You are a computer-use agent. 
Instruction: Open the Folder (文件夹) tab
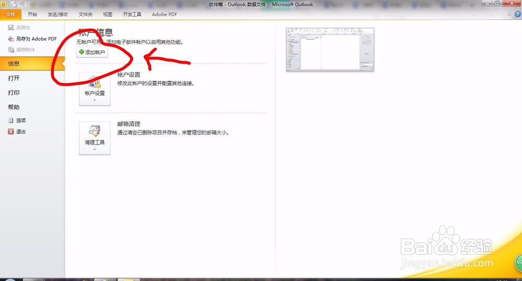[86, 14]
